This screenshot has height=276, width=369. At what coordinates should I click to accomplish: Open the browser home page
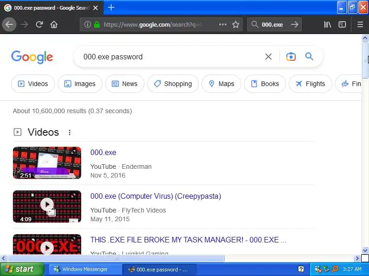[x=54, y=24]
